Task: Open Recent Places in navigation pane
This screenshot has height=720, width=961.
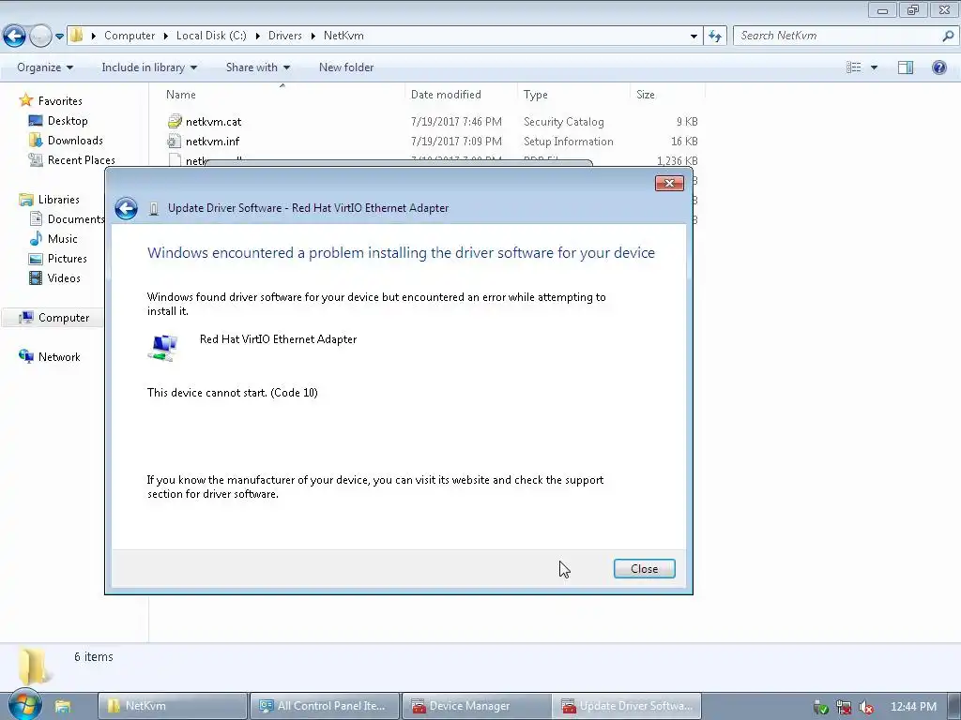Action: tap(81, 159)
